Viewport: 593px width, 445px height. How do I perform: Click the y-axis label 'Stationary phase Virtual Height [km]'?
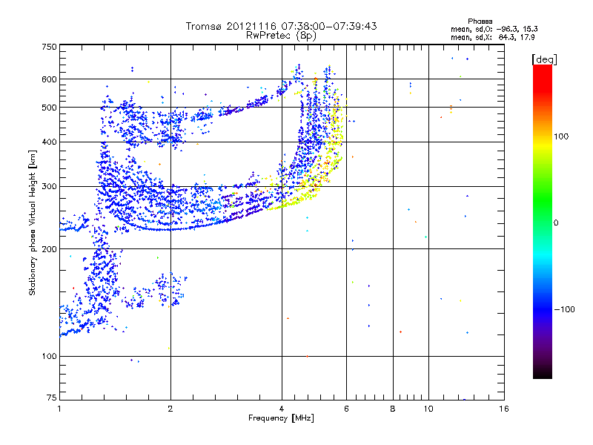[x=32, y=223]
